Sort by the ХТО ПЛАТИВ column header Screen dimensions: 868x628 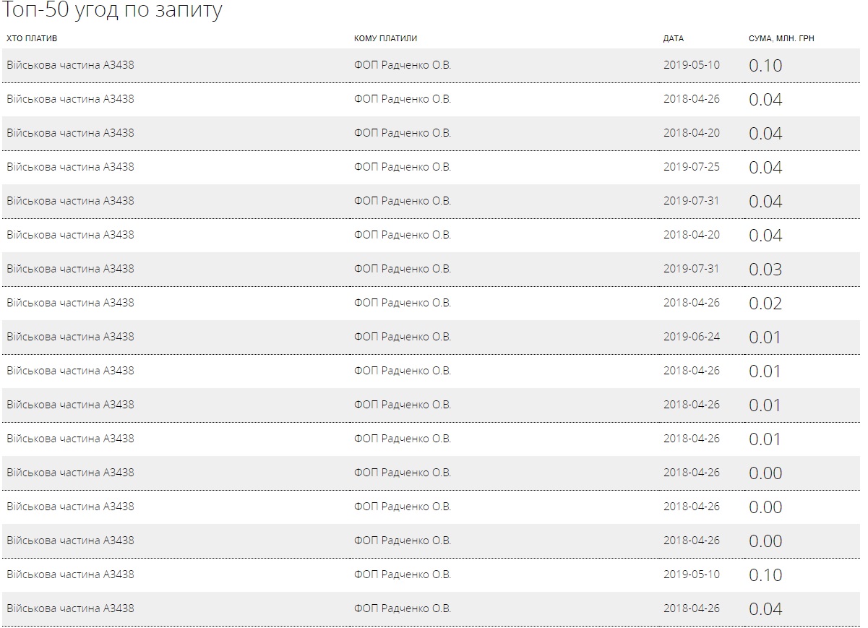tap(32, 38)
